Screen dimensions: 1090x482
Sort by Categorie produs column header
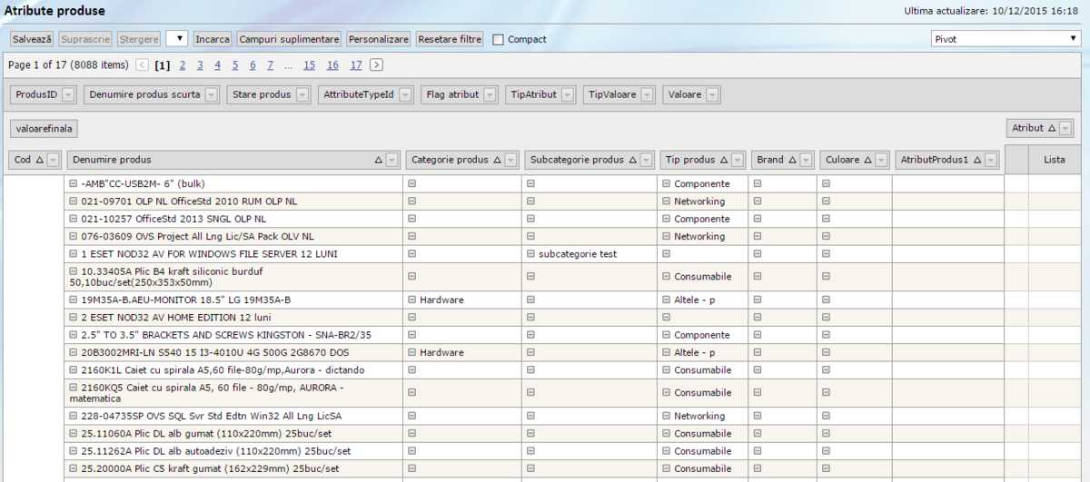[x=450, y=160]
